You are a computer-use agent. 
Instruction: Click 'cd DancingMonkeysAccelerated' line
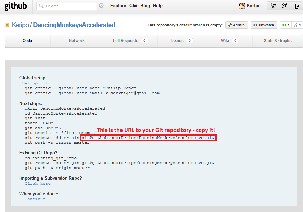tap(61, 114)
